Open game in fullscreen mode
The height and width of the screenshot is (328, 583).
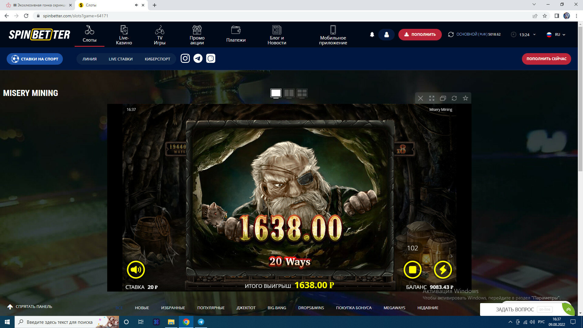431,98
